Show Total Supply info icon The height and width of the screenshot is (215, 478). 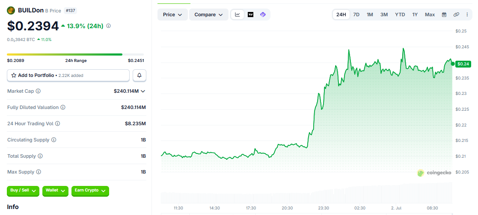pos(40,156)
